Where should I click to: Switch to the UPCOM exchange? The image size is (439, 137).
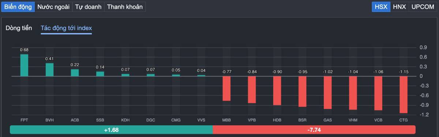(423, 7)
